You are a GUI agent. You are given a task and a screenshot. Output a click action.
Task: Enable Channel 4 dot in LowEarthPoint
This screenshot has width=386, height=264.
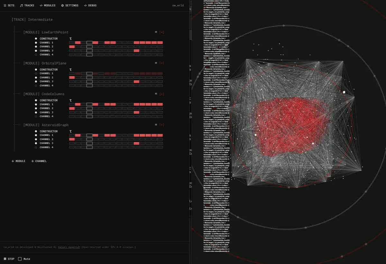tap(36, 55)
